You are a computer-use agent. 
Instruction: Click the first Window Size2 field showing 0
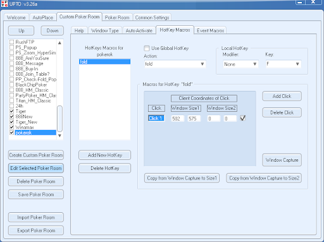[x=213, y=118]
